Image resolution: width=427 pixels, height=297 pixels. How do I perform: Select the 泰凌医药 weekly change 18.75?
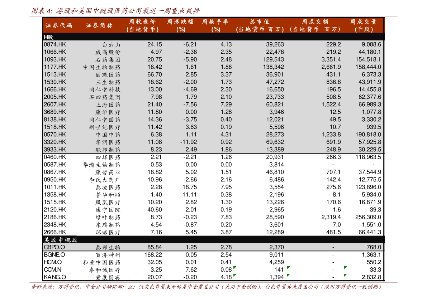[x=190, y=187]
